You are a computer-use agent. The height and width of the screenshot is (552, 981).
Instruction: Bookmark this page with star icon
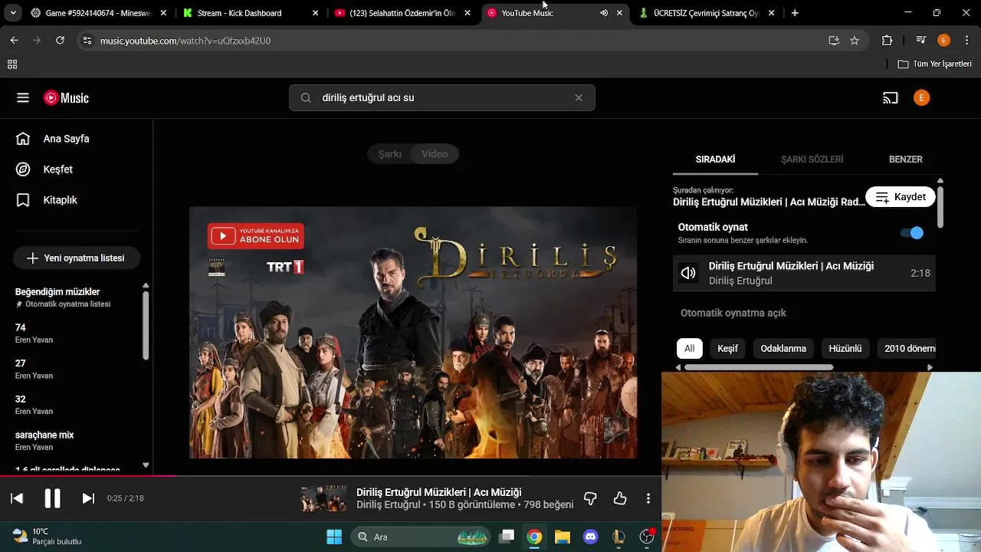click(x=855, y=41)
